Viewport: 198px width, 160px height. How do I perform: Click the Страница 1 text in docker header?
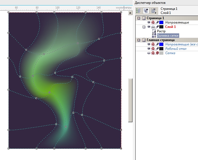(169, 9)
